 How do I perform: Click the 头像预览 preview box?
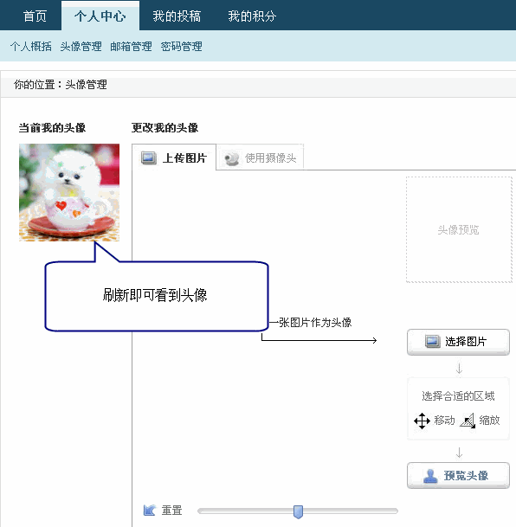(x=459, y=229)
